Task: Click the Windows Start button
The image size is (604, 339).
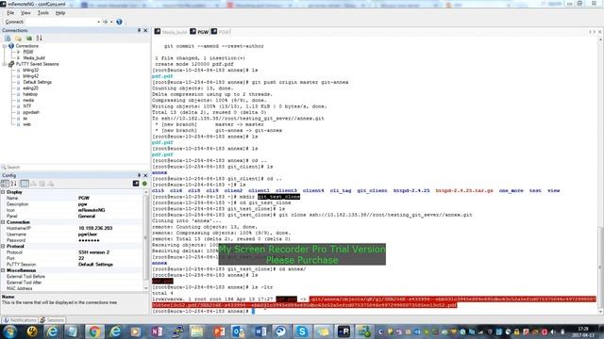Action: [10, 331]
